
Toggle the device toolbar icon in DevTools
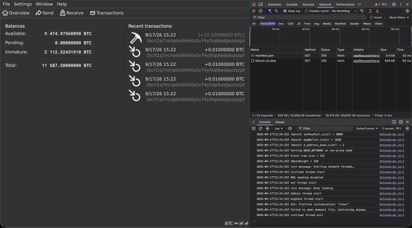click(x=260, y=4)
